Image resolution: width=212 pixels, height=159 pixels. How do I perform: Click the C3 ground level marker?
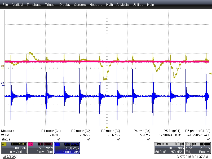point(3,84)
